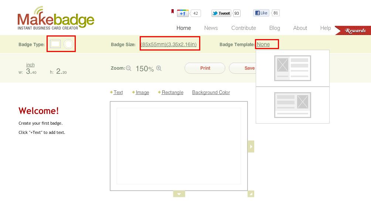
Task: Open the Badge Size dropdown link
Action: (169, 44)
